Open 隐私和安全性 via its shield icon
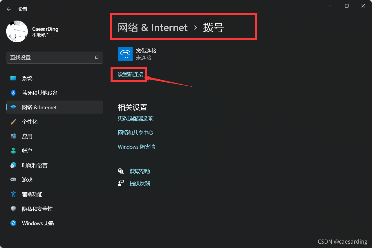Screen dimensions: 372x248 click(x=13, y=209)
